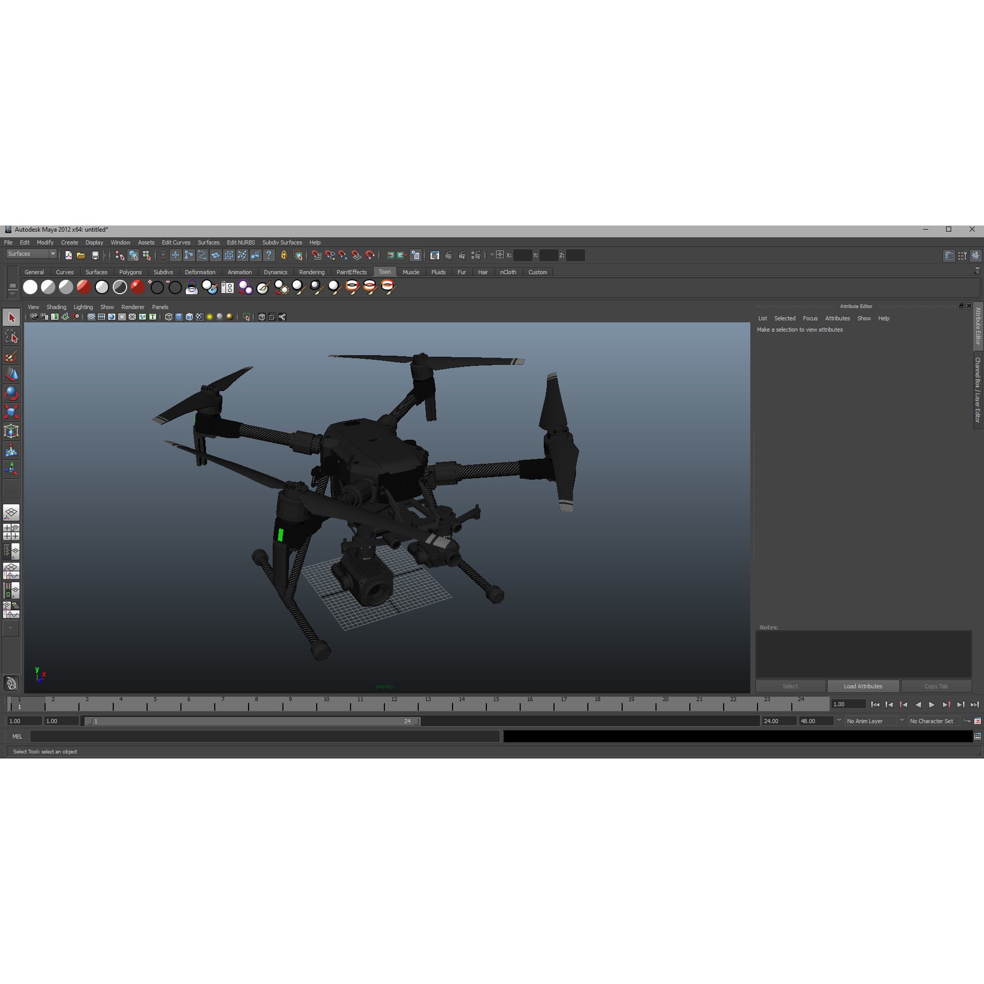Select the Move tool in the toolbox
Image resolution: width=984 pixels, height=984 pixels.
[11, 374]
